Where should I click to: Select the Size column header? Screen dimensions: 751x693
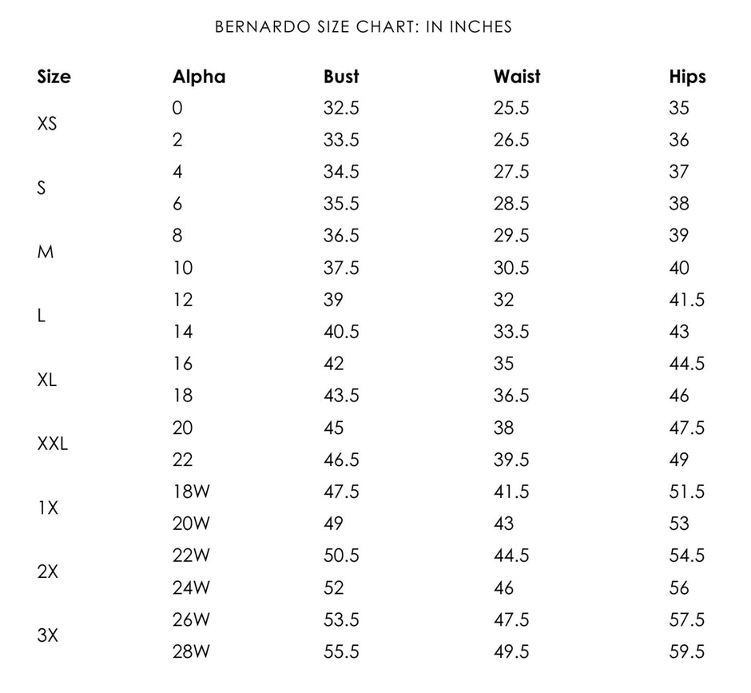click(54, 77)
